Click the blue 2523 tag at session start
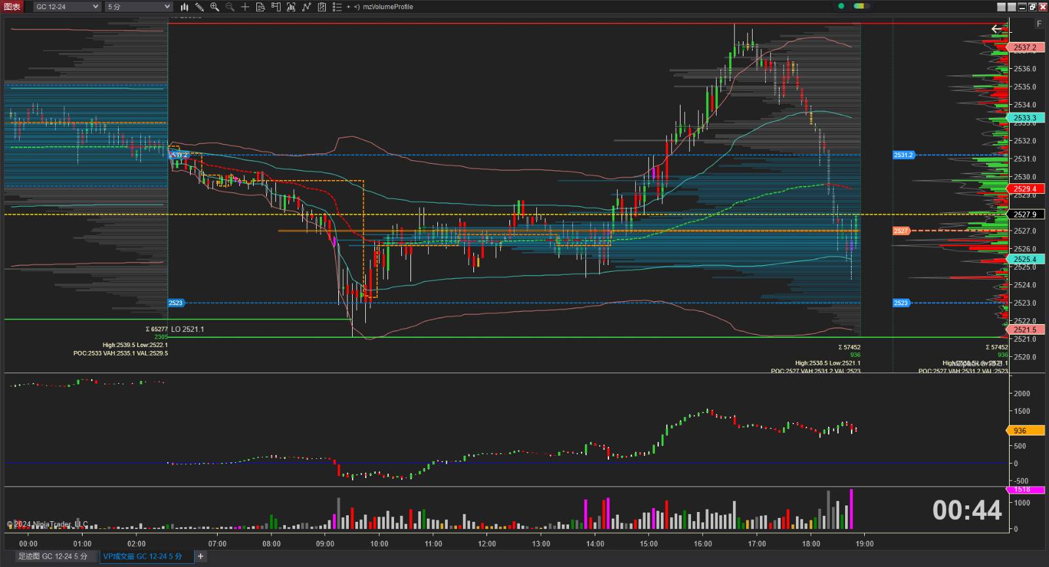The height and width of the screenshot is (567, 1049). pyautogui.click(x=176, y=303)
